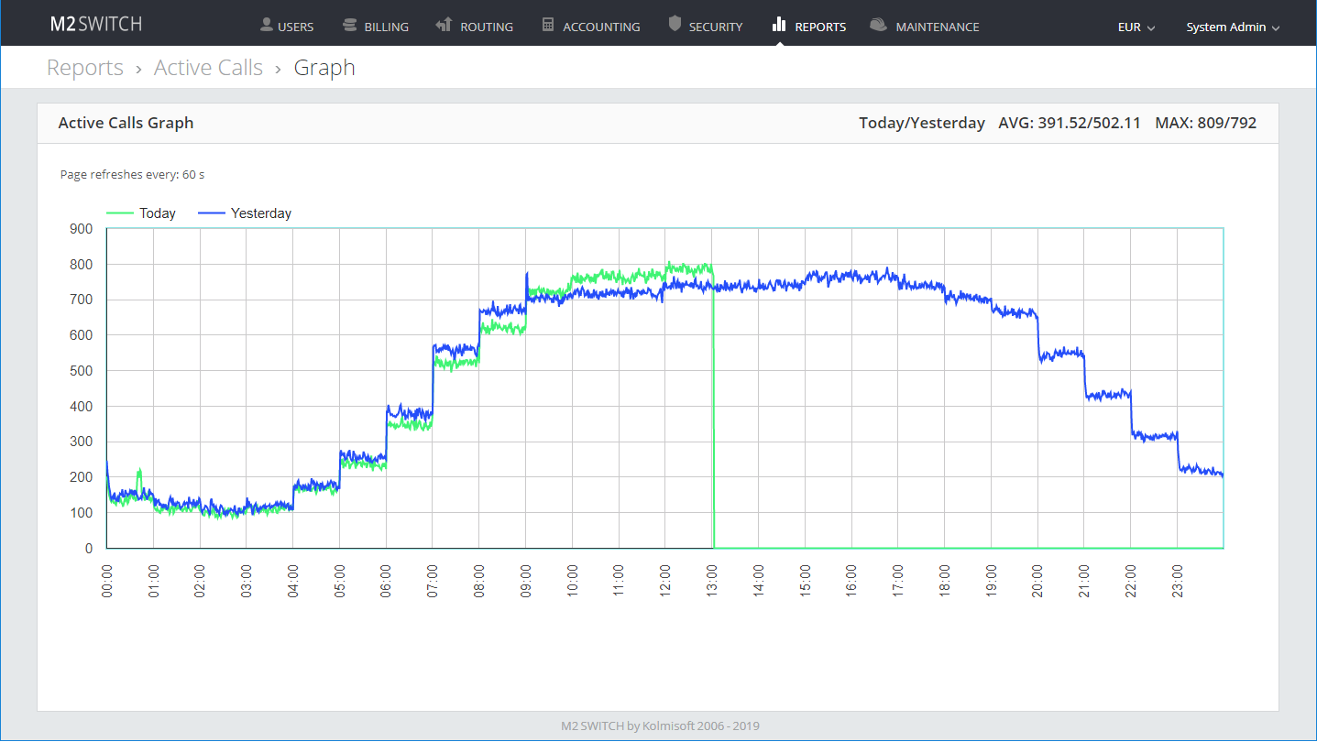1317x742 pixels.
Task: Toggle the Today series in legend
Action: 141,213
